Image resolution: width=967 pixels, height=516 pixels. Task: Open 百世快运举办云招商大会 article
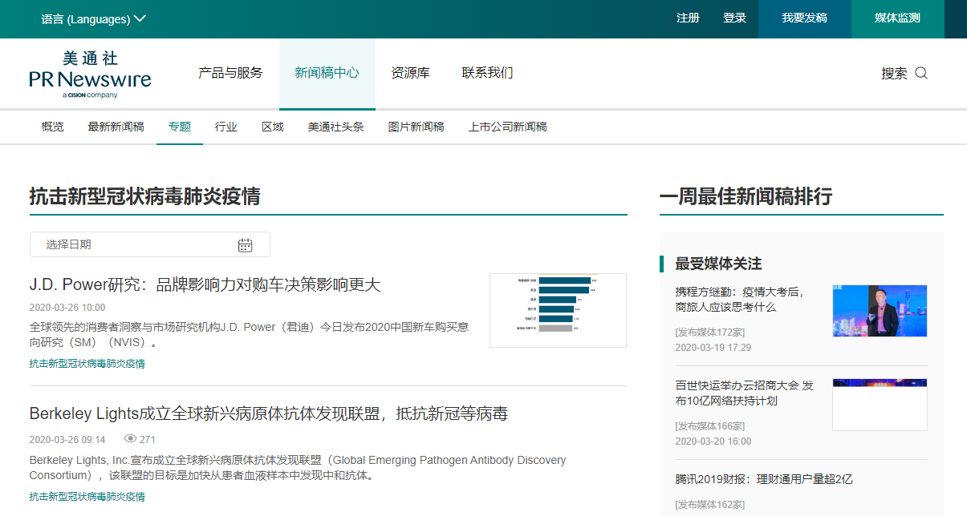pos(745,393)
